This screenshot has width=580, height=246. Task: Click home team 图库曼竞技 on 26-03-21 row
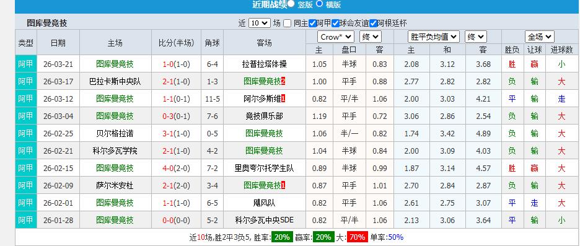tap(115, 64)
